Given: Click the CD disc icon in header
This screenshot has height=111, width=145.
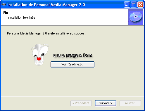Looking at the screenshot, I should pos(135,17).
